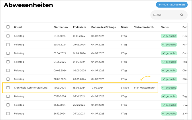The height and width of the screenshot is (120, 192).
Task: Click end date 03.10.2024
Action: tap(79, 96)
